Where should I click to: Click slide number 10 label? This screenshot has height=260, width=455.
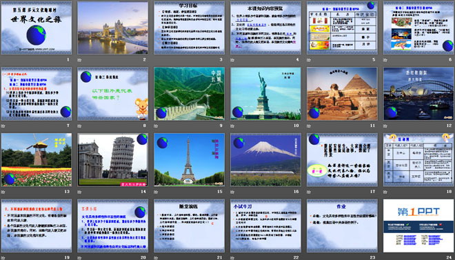pyautogui.click(x=296, y=126)
